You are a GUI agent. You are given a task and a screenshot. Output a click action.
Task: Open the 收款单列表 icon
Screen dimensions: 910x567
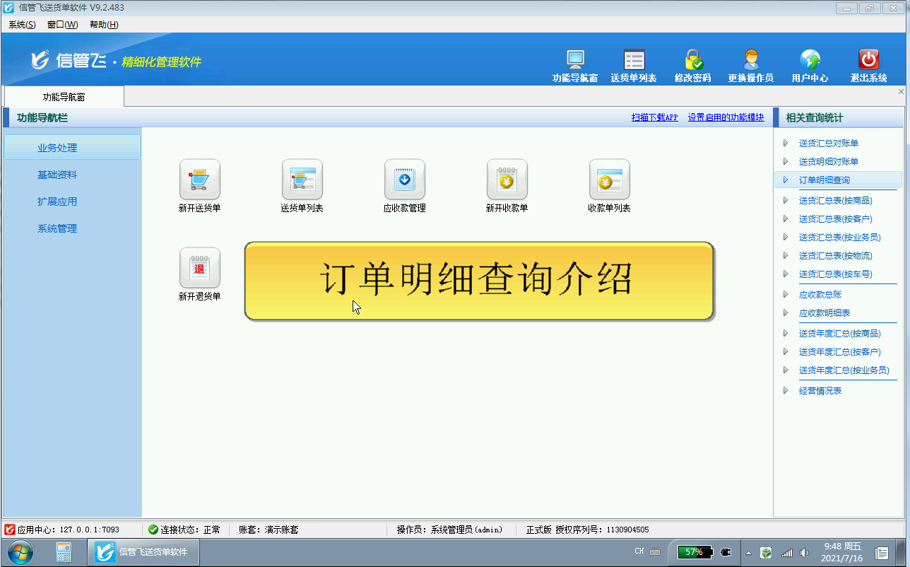tap(609, 180)
